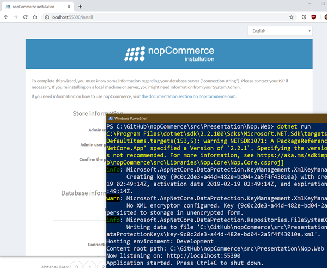This screenshot has width=327, height=268.
Task: Click the Windows PowerShell window title
Action: point(131,118)
